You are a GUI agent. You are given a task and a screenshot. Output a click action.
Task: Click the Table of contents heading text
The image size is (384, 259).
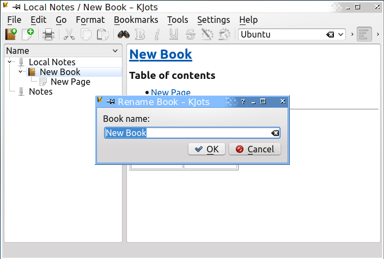[172, 75]
